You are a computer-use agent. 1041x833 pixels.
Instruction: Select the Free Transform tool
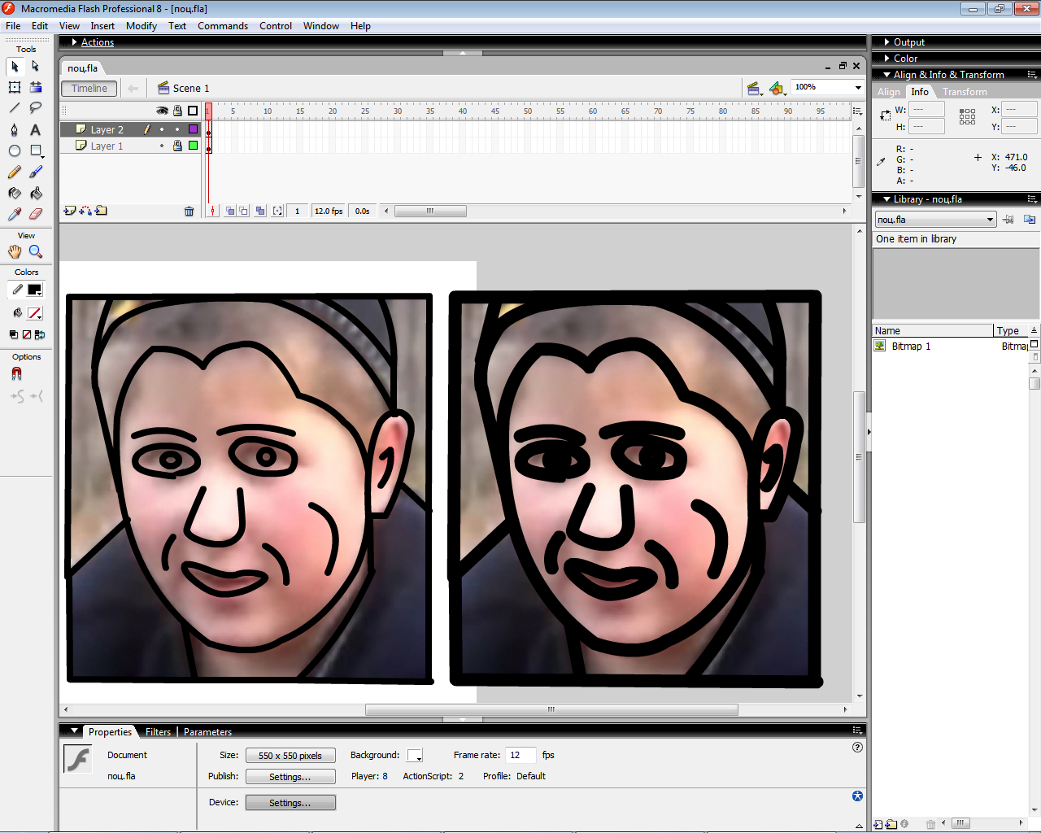(14, 87)
